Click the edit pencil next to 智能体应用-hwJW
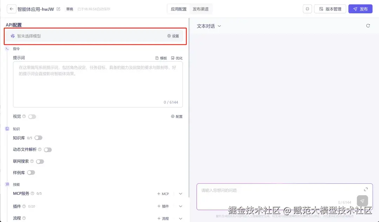379x222 pixels. tap(58, 8)
